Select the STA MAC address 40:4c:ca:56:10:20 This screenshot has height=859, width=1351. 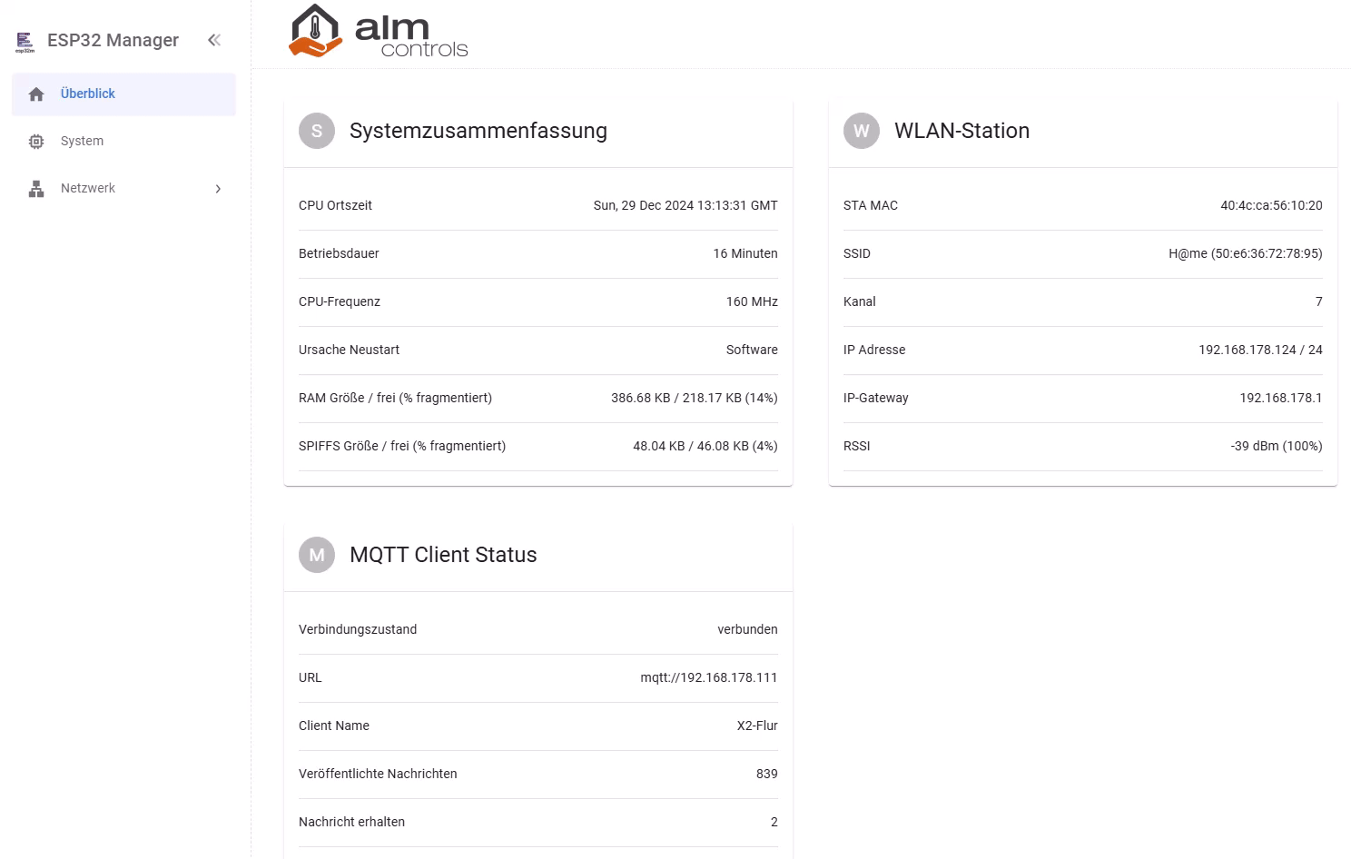point(1271,205)
